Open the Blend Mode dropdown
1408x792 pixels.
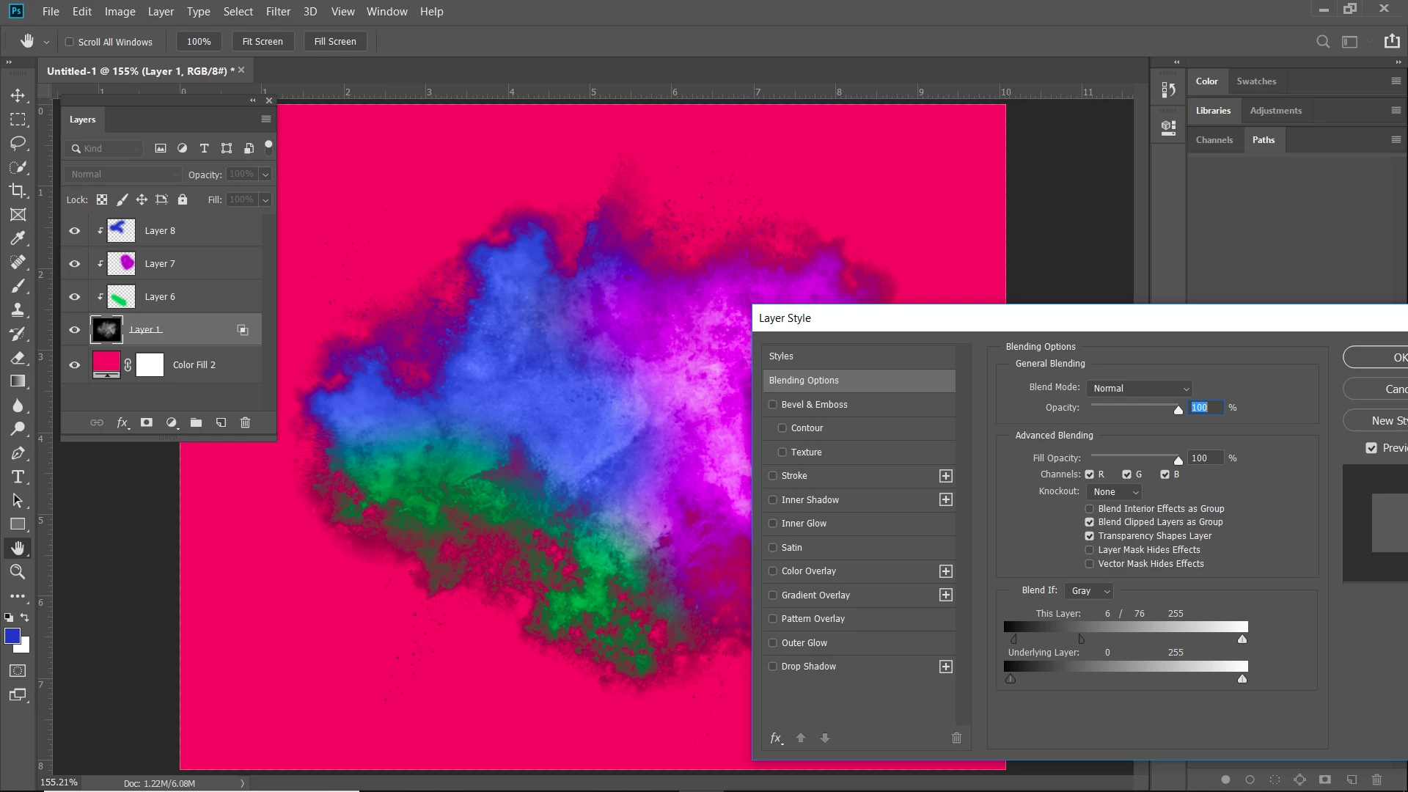click(1140, 389)
